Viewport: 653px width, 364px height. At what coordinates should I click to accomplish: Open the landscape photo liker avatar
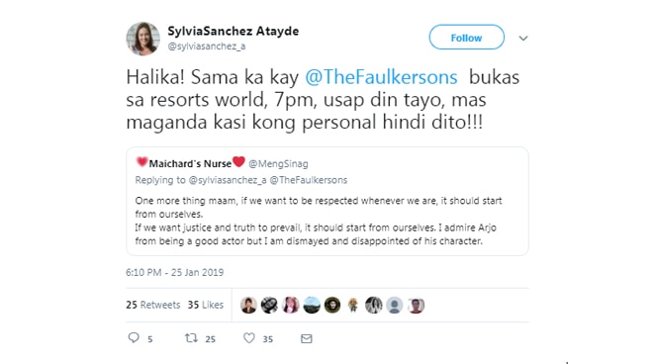click(312, 306)
